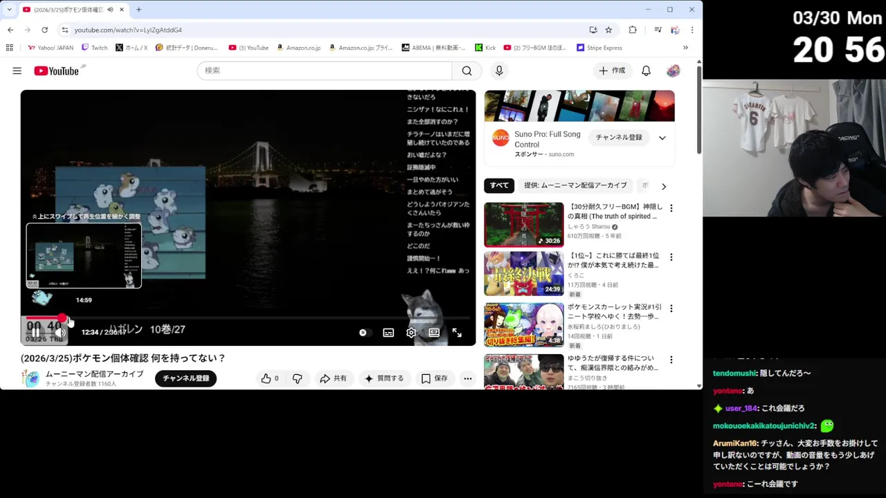Reload the current page

pyautogui.click(x=44, y=30)
